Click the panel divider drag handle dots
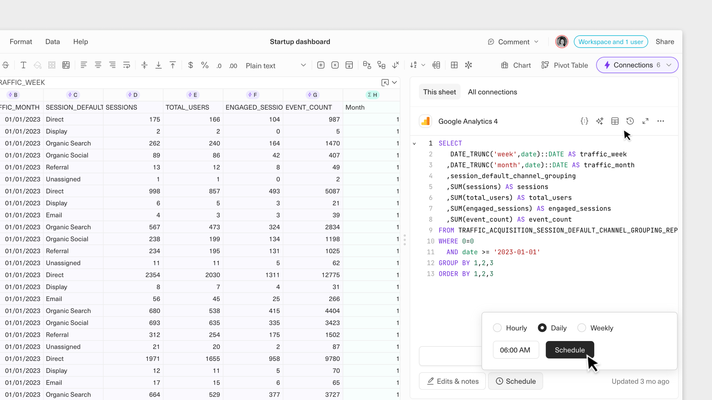 [405, 240]
